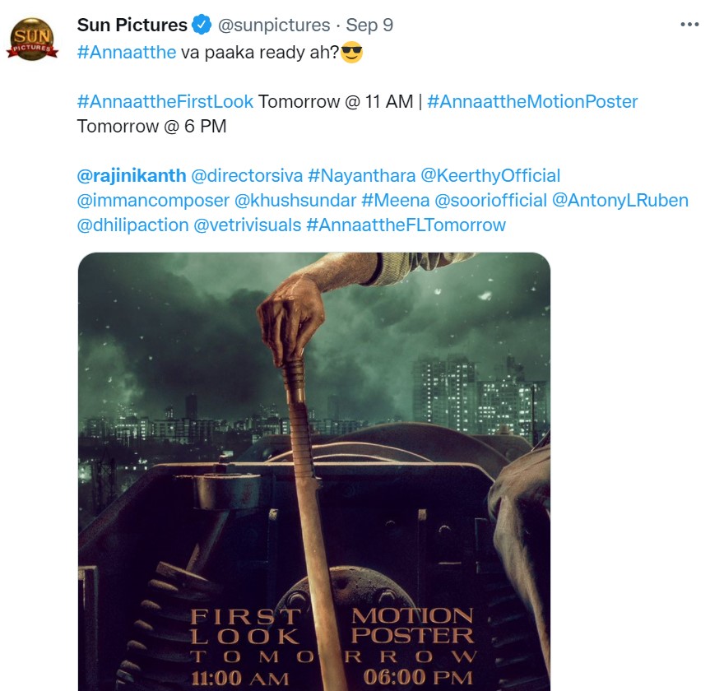Screen dimensions: 724x691
Task: Open the @immancomposer profile link
Action: [153, 201]
